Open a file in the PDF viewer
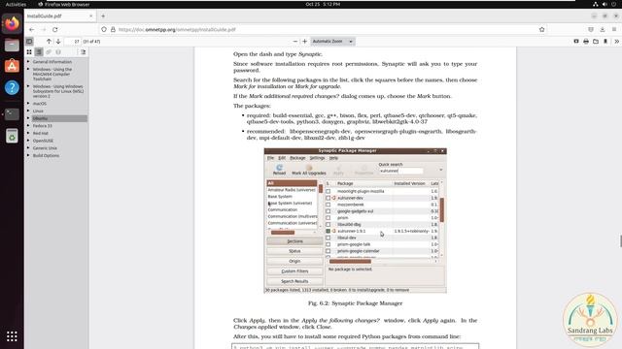Screen dimensions: 622x349 coord(596,41)
